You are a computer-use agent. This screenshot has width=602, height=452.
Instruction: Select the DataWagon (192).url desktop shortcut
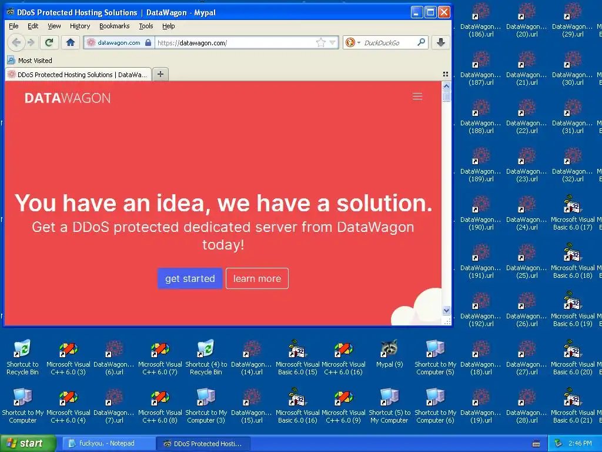[481, 309]
